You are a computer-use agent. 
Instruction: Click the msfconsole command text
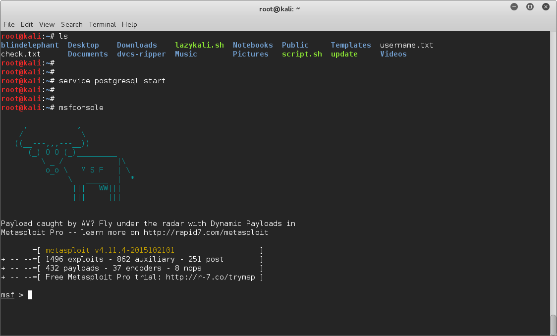pos(81,108)
